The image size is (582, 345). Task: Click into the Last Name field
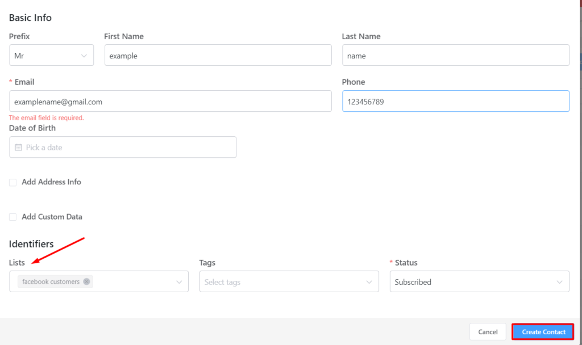coord(455,56)
